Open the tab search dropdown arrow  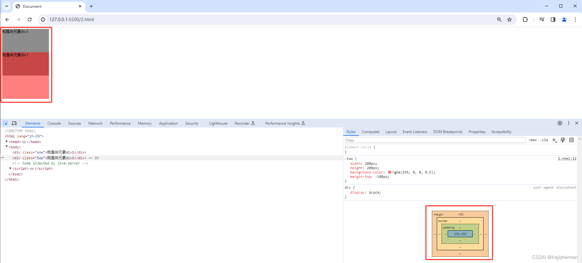[6, 6]
